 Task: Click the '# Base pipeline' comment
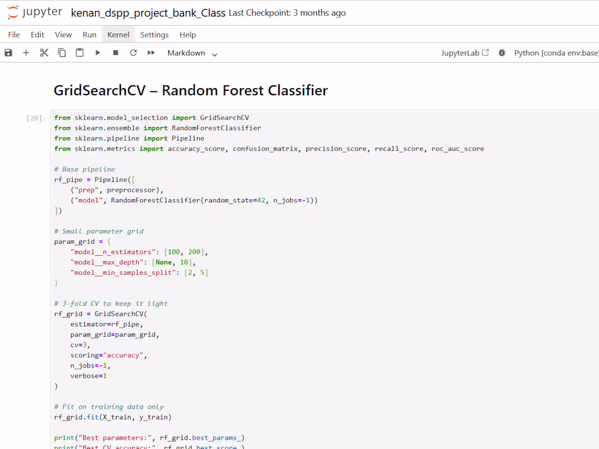84,169
